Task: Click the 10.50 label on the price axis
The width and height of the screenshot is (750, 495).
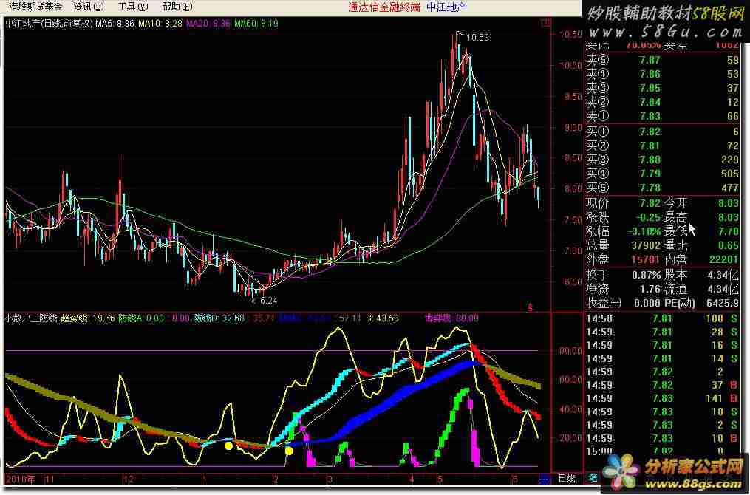Action: 570,35
